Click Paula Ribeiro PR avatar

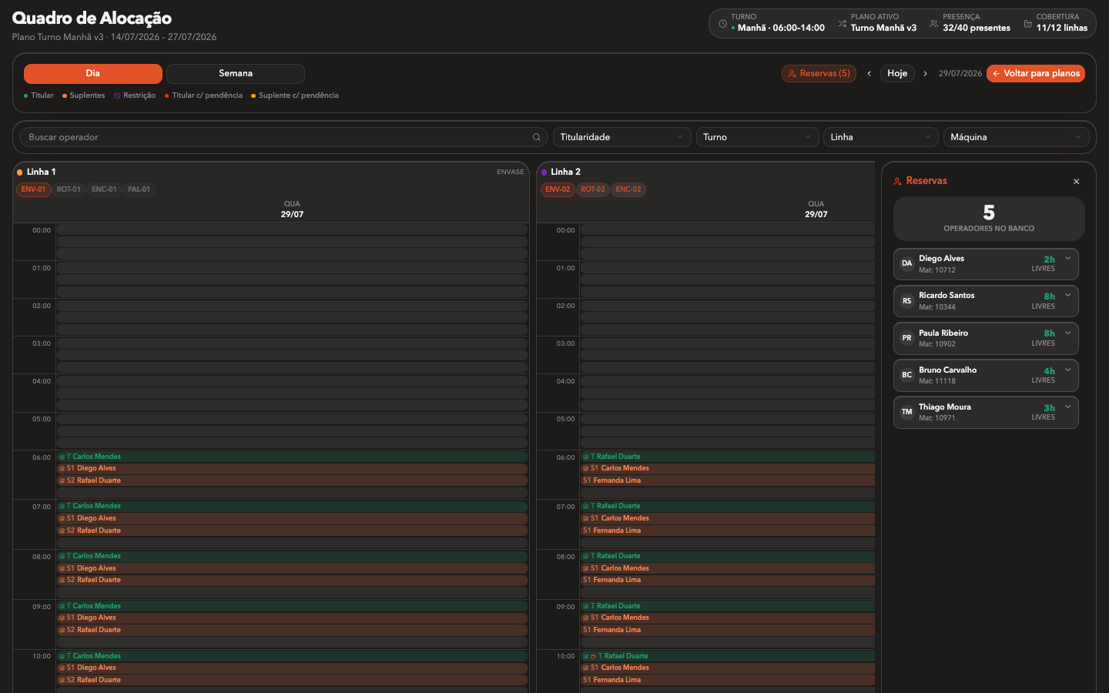point(907,338)
